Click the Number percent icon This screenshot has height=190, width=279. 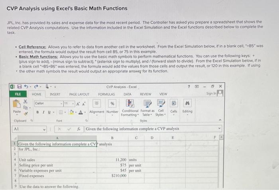point(112,103)
